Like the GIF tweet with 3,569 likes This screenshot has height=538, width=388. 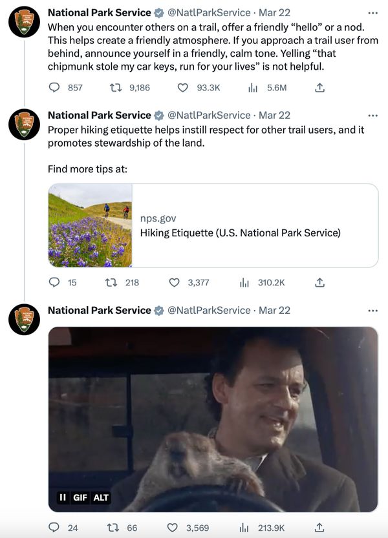173,528
